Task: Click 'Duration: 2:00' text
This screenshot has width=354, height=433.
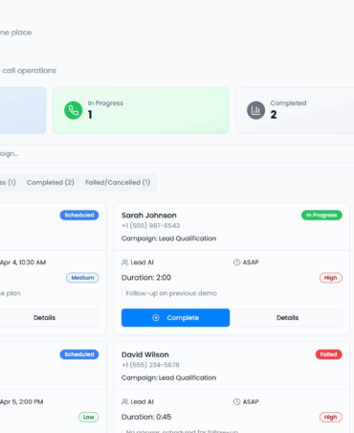Action: pyautogui.click(x=146, y=278)
